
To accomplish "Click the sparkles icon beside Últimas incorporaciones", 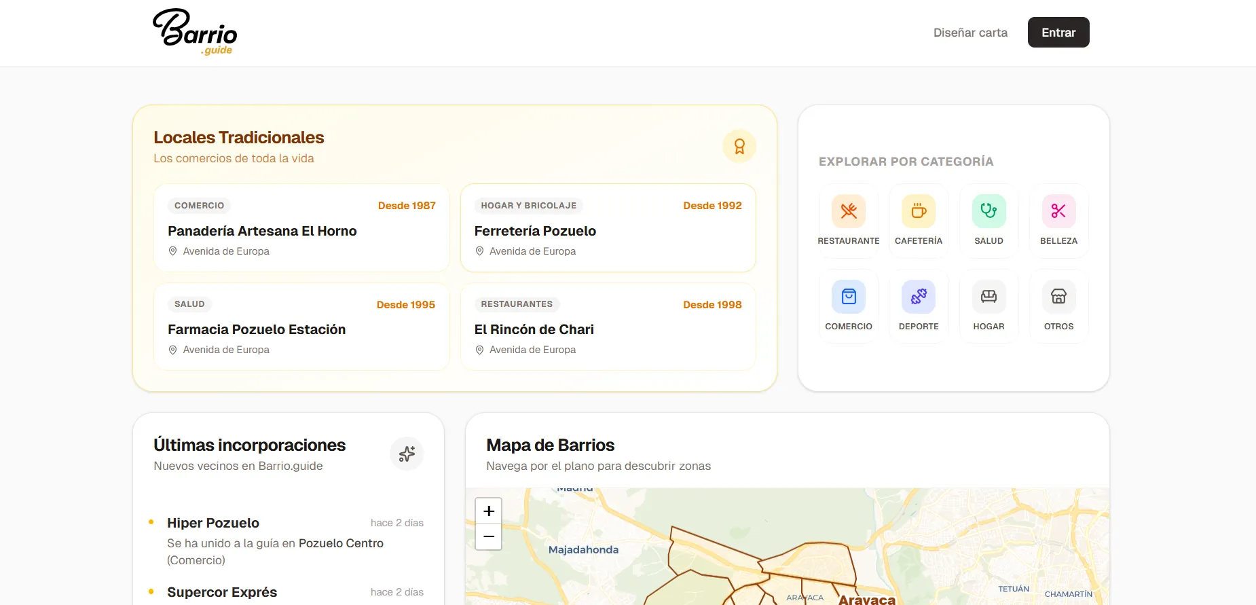I will [407, 454].
